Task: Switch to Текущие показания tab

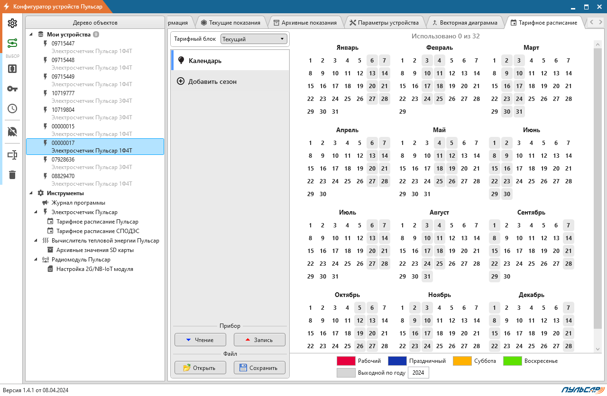Action: pyautogui.click(x=230, y=22)
